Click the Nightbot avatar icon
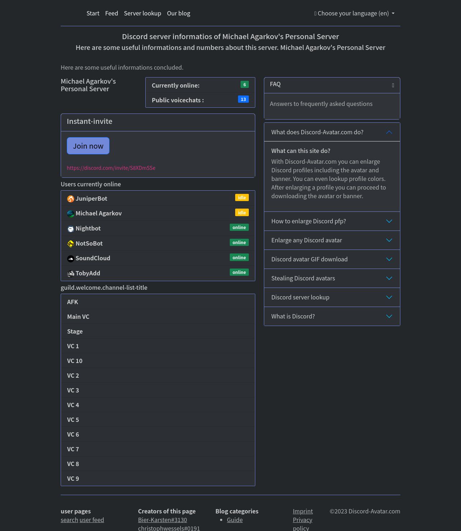 [x=71, y=229]
